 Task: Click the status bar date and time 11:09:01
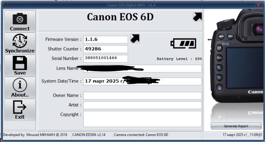point(242,135)
